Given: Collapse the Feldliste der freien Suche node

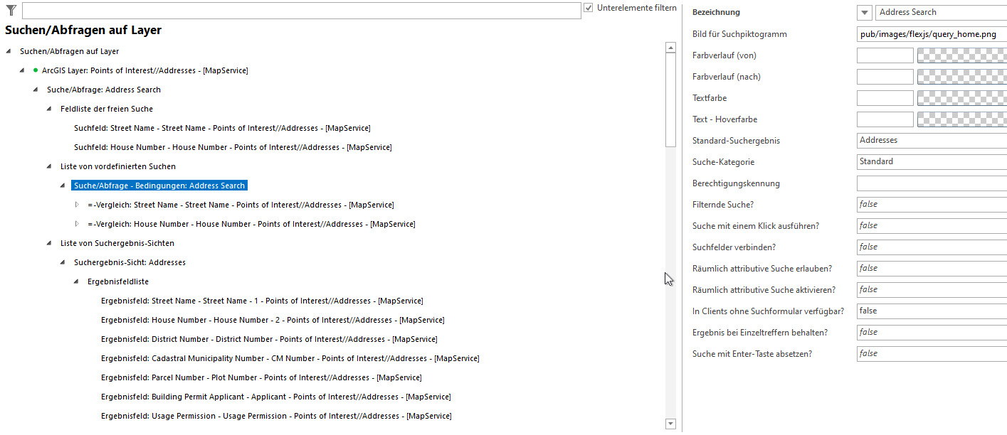Looking at the screenshot, I should pyautogui.click(x=48, y=109).
